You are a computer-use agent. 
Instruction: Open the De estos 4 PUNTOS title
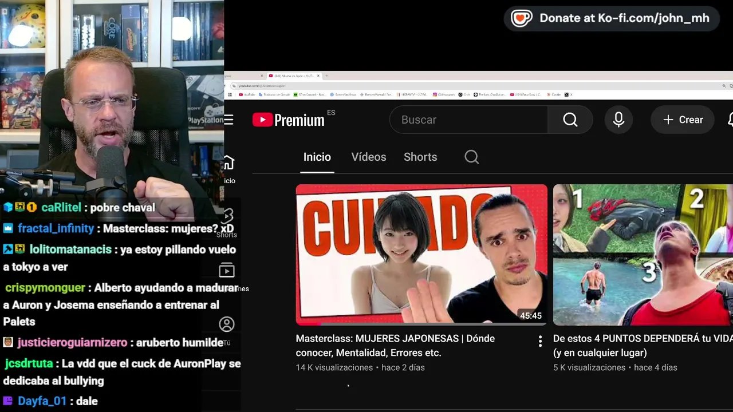643,346
